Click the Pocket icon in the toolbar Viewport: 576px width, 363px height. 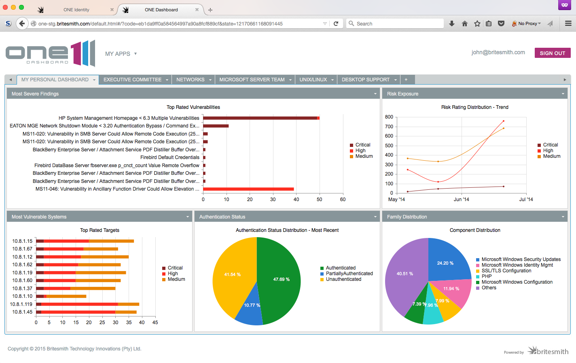tap(501, 23)
